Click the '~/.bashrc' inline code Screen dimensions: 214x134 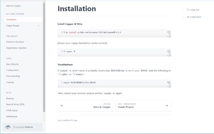[78, 74]
